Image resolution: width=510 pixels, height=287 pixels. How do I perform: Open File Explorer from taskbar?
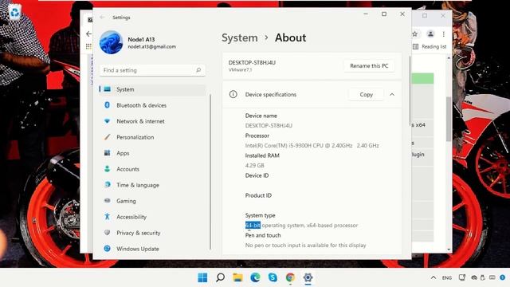tap(237, 277)
